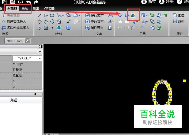Click the Print icon in title bar
The image size is (189, 135).
20,2
